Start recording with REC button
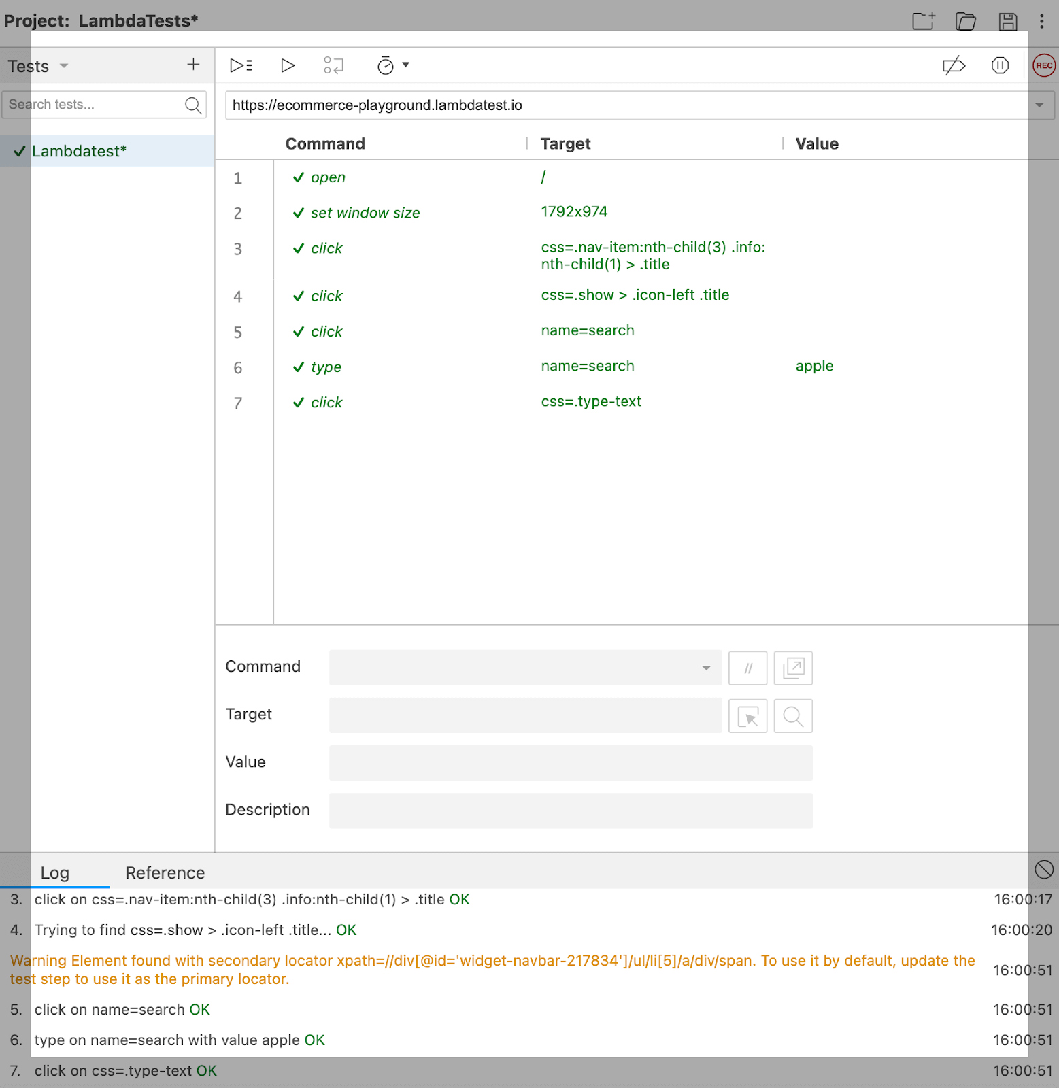1059x1088 pixels. [1043, 65]
